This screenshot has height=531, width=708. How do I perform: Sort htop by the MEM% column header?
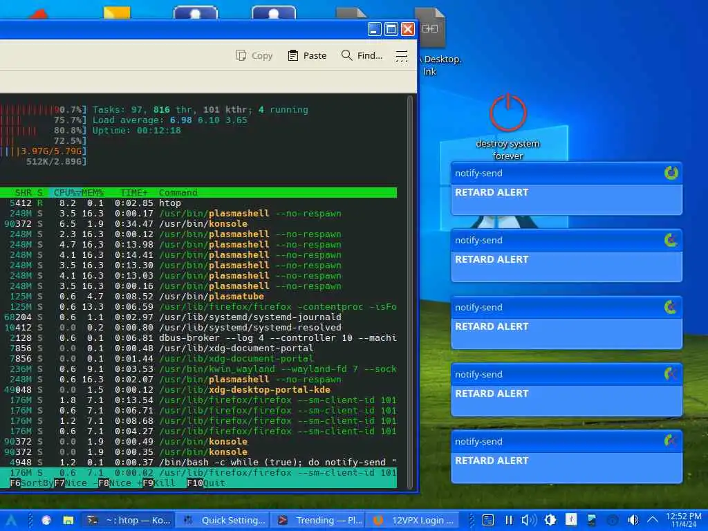point(92,193)
